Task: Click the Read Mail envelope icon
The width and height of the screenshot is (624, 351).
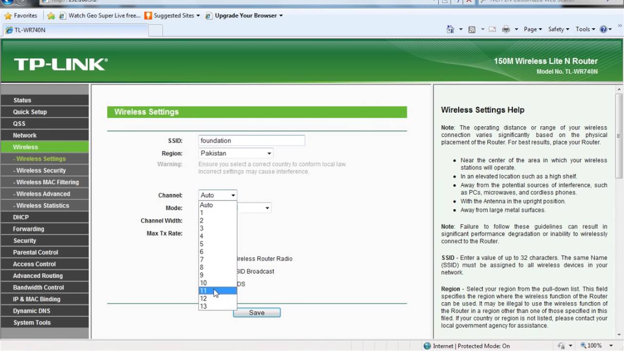Action: coord(492,29)
